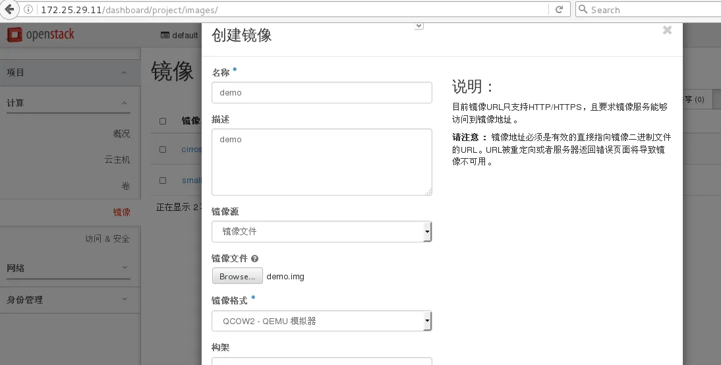Close the 创建镜像 dialog with the X
721x365 pixels.
click(667, 30)
